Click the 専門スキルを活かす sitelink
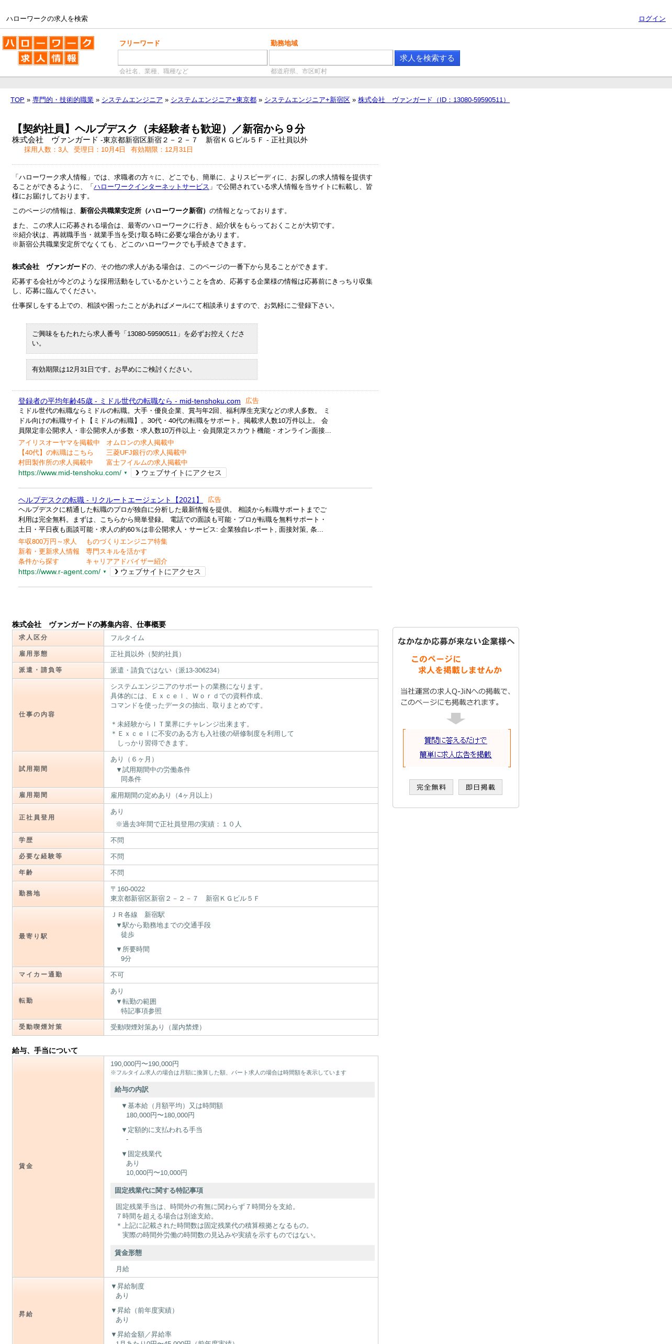The width and height of the screenshot is (672, 1344). coord(116,552)
